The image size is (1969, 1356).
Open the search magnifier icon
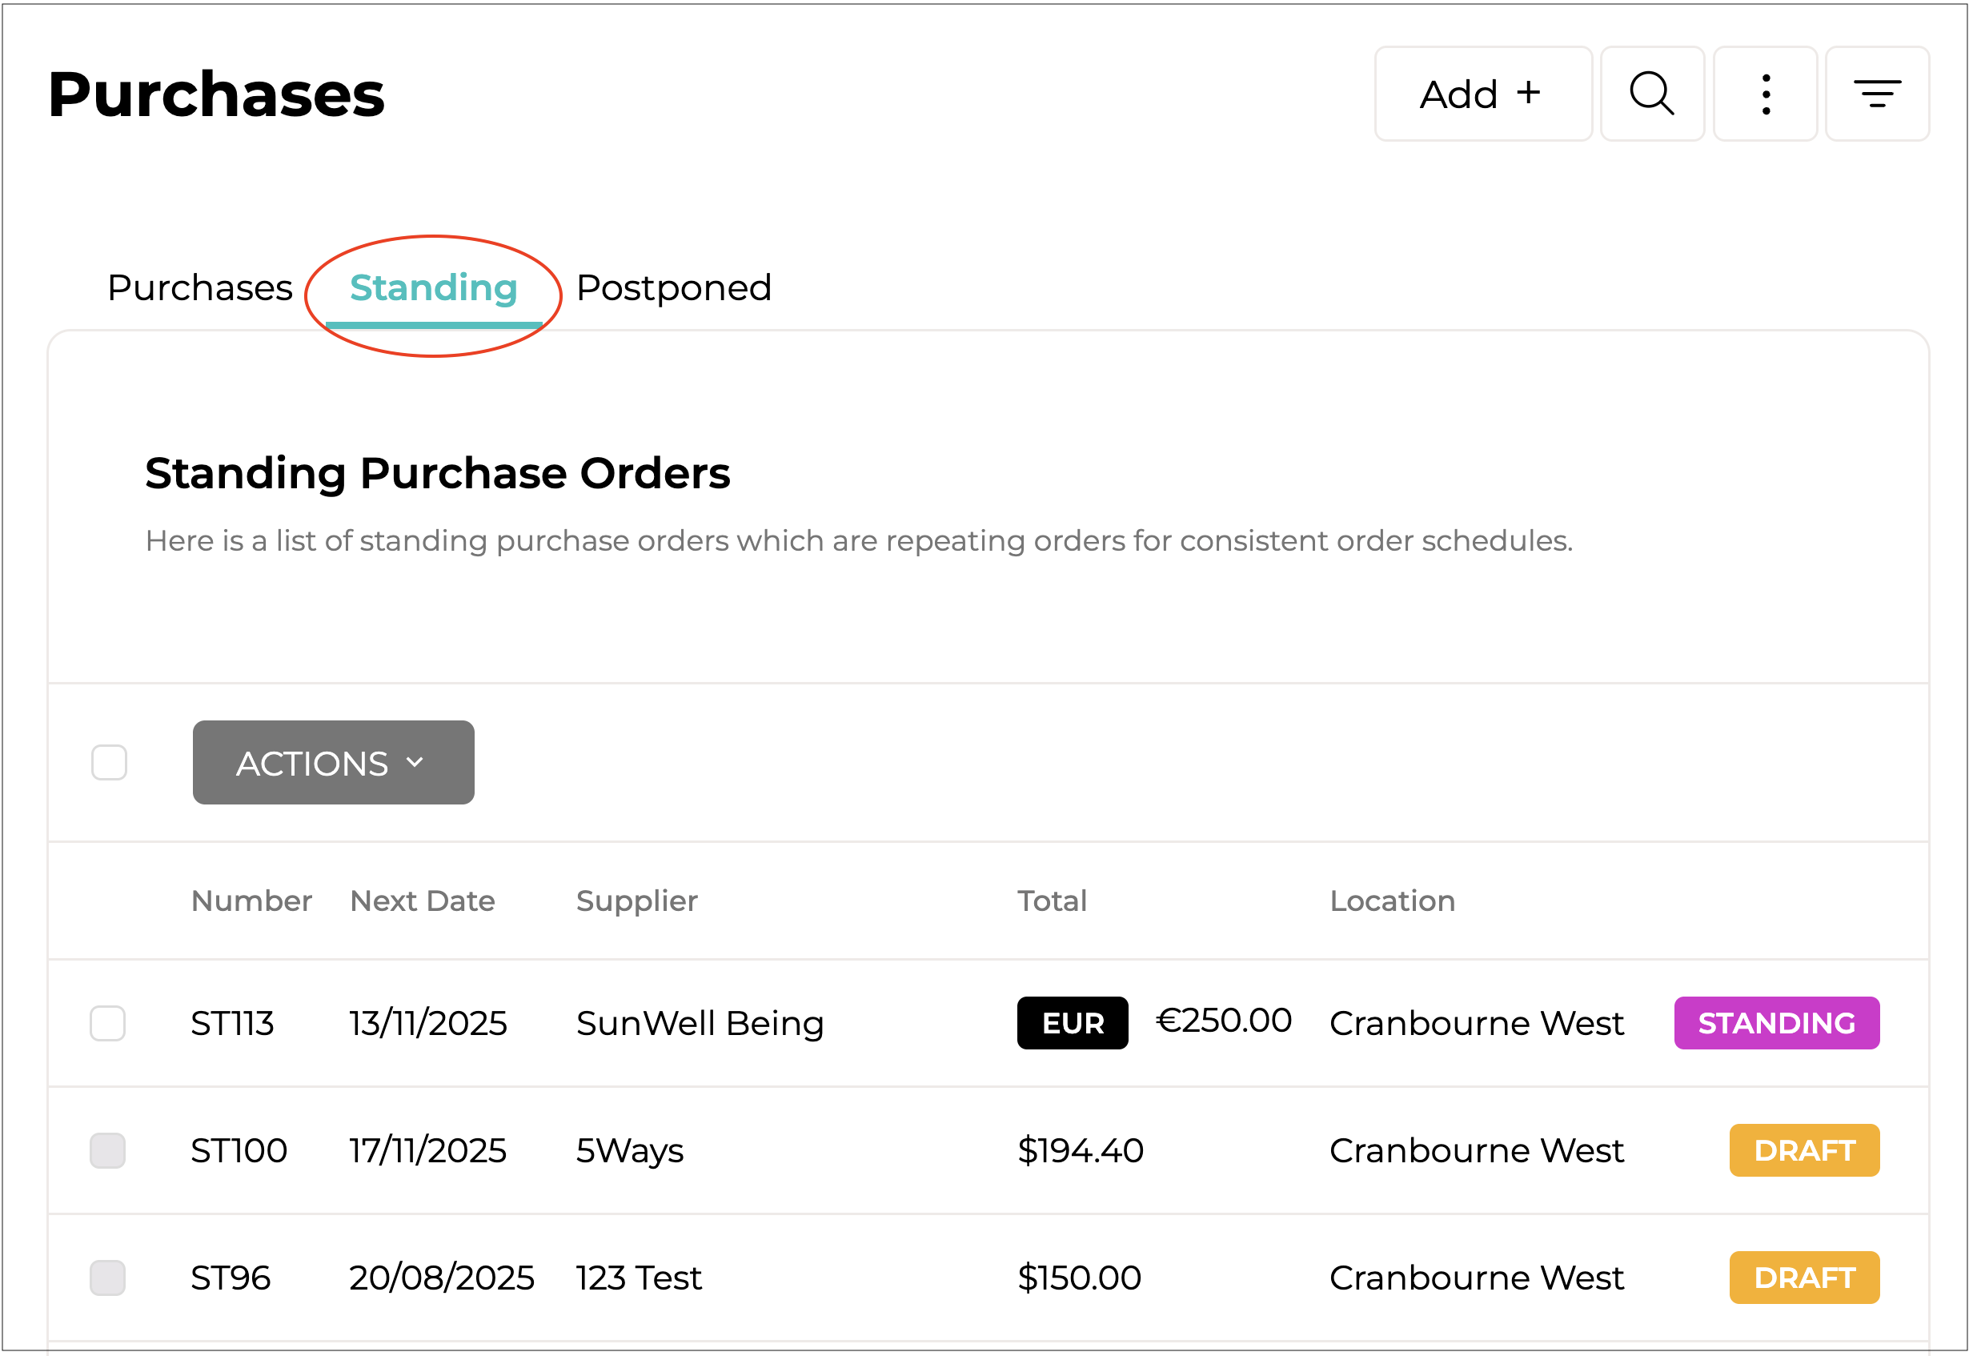click(1651, 94)
